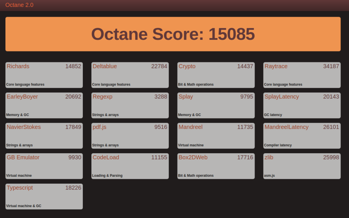The height and width of the screenshot is (218, 349).
Task: Select the pdf.js score 9516
Action: click(x=161, y=127)
